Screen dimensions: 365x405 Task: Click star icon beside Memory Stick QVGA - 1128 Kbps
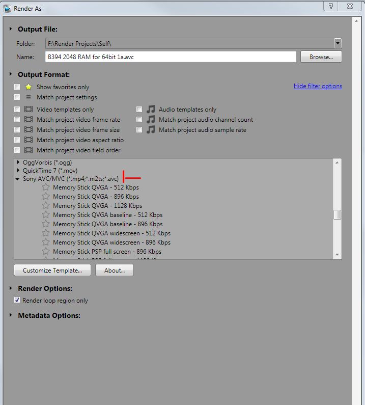(x=46, y=206)
